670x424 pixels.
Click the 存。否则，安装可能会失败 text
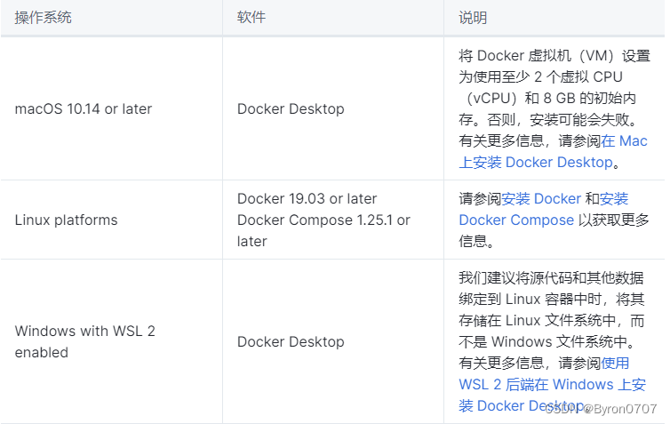pyautogui.click(x=547, y=120)
